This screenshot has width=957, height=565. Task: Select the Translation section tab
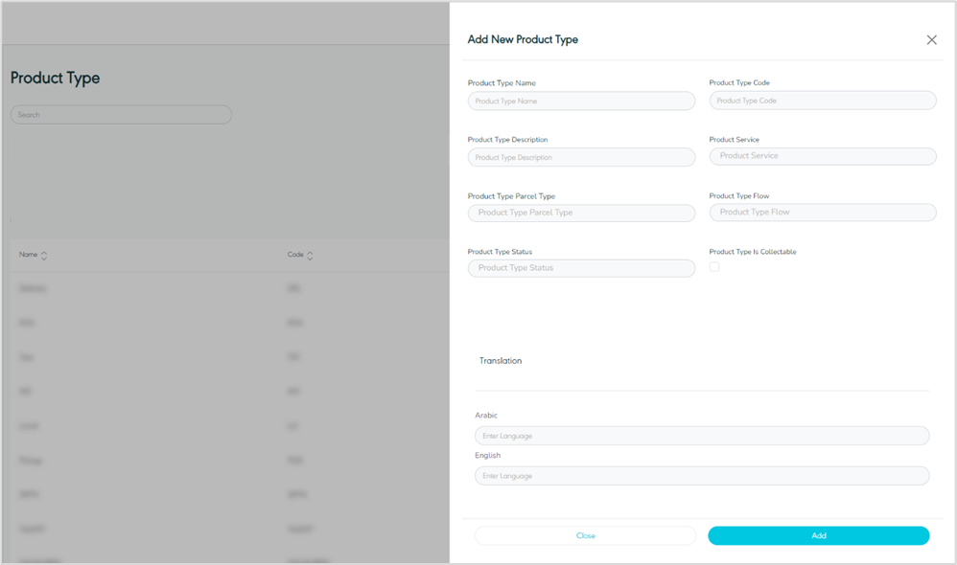pos(501,361)
